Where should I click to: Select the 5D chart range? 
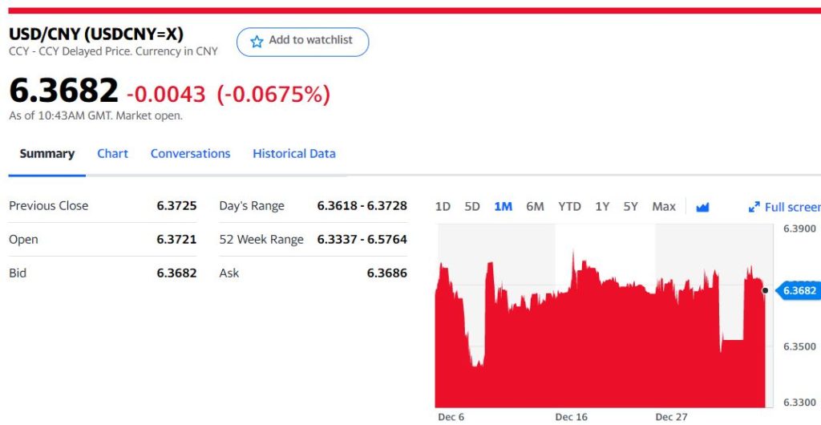click(x=472, y=207)
